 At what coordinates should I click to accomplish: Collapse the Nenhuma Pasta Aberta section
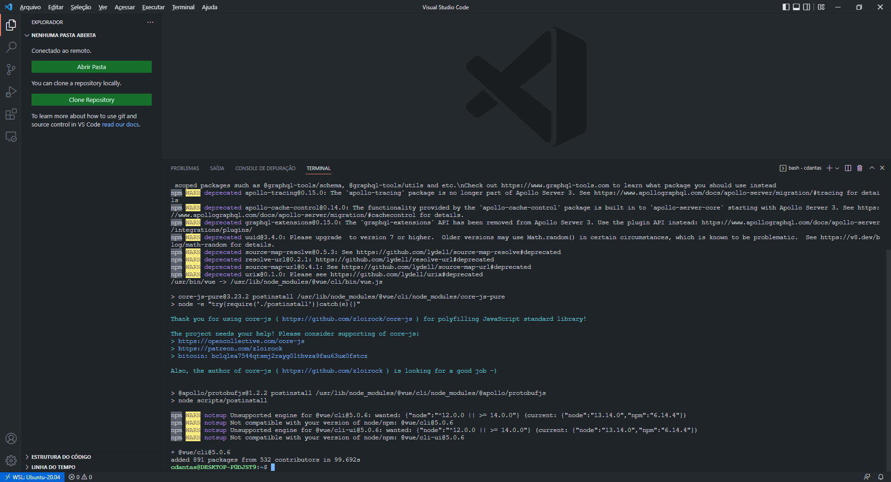[x=91, y=35]
